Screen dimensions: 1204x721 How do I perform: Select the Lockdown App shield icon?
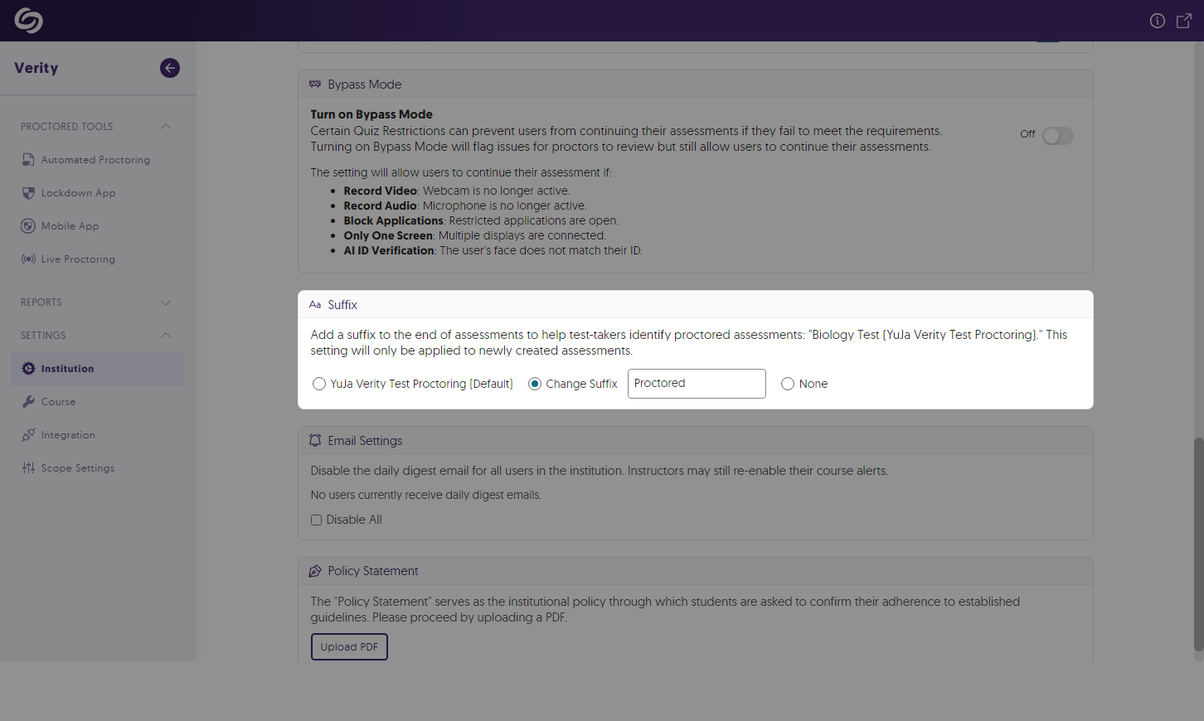tap(28, 193)
